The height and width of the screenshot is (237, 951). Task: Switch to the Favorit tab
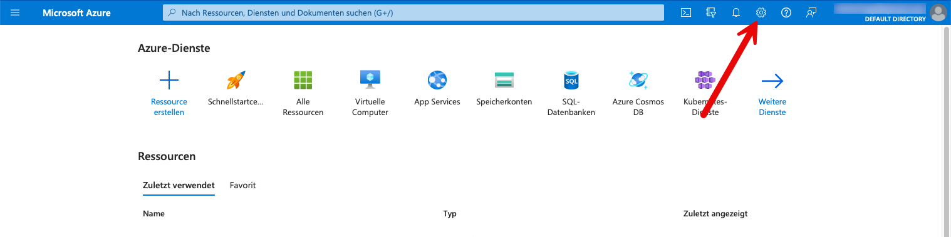(243, 185)
